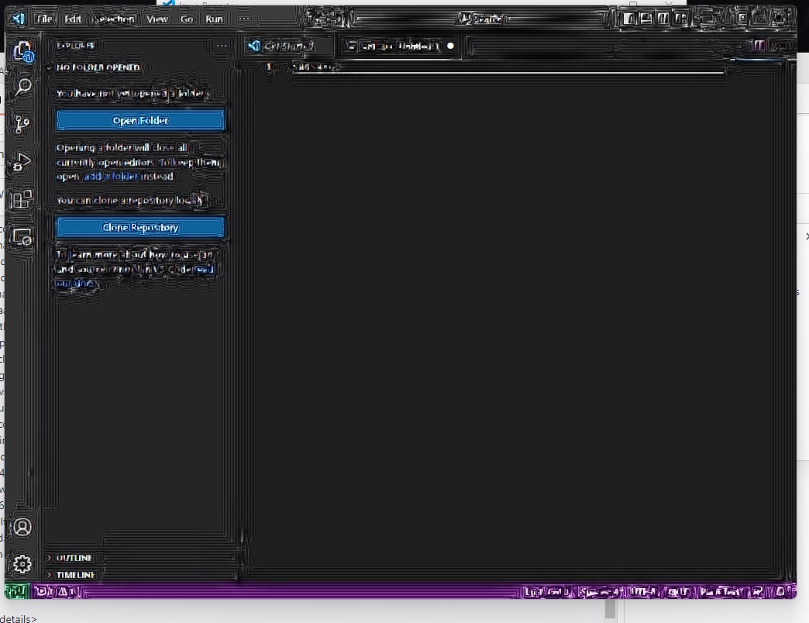Viewport: 809px width, 623px height.
Task: Show errors and warnings from status bar
Action: 58,591
